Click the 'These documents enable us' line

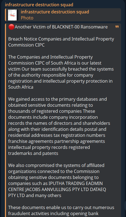tap(61, 207)
